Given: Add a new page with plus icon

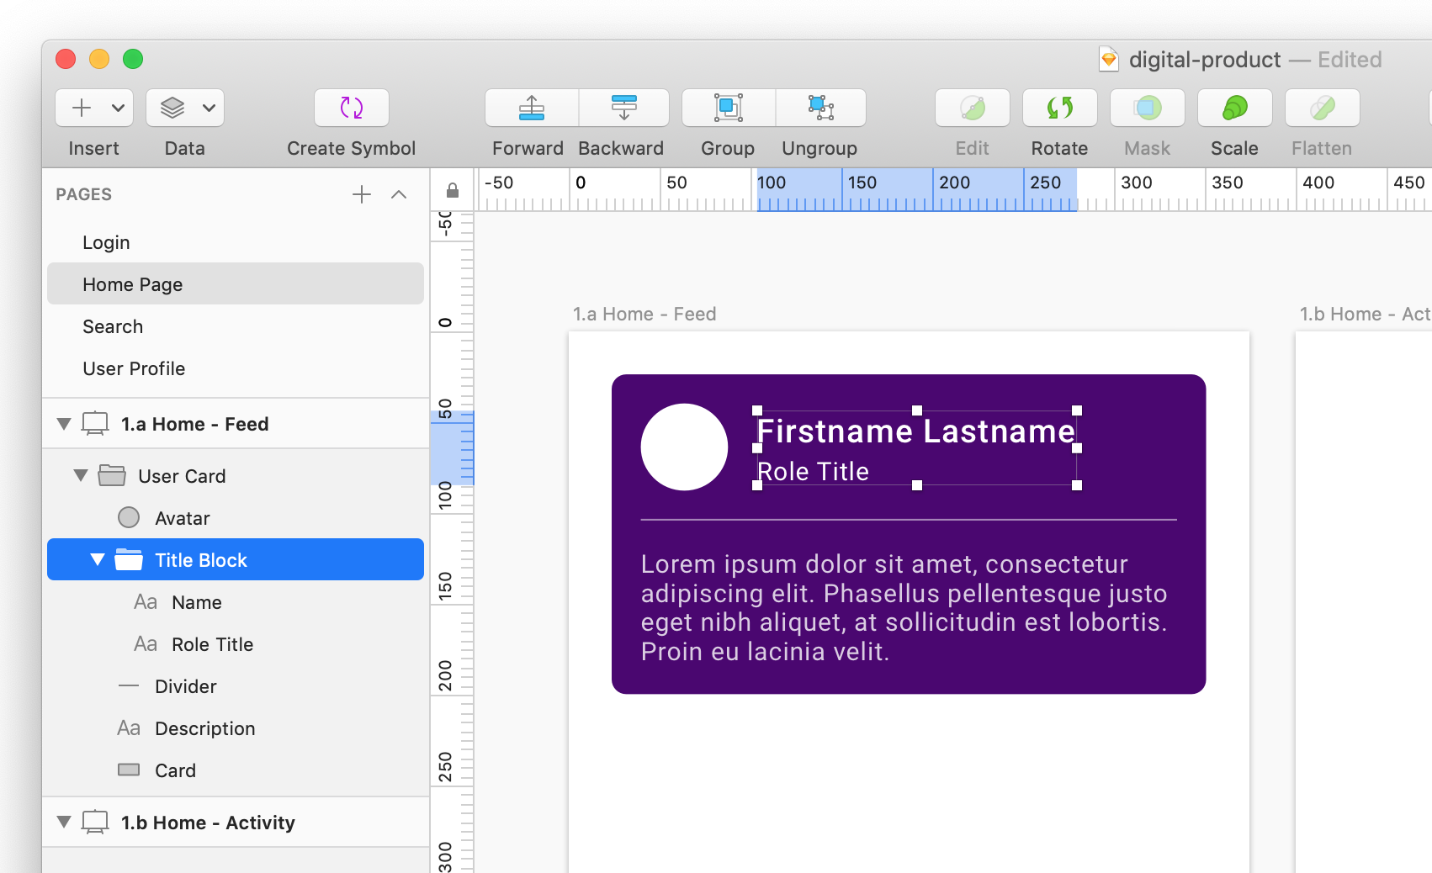Looking at the screenshot, I should pyautogui.click(x=362, y=194).
